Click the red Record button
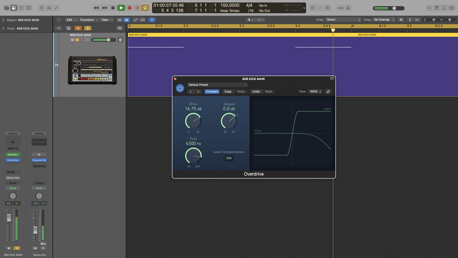Screen dimensions: 458x258 (x=129, y=8)
